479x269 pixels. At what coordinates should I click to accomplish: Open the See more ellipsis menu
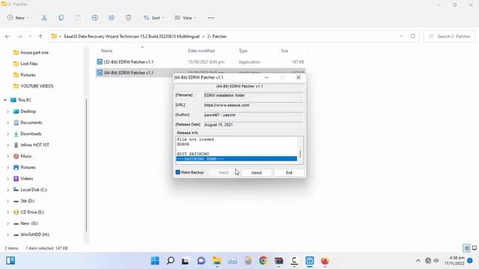(x=211, y=18)
